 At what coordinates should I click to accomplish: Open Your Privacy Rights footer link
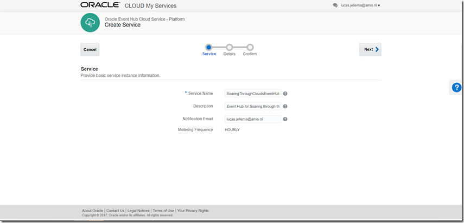(193, 211)
